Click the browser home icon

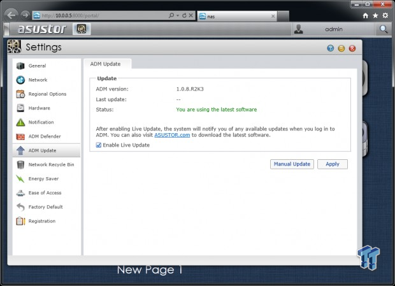coord(365,16)
